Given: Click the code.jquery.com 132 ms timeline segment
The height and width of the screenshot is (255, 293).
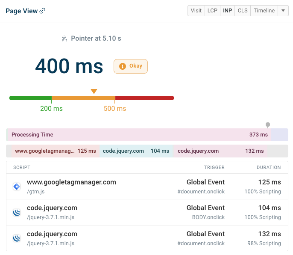Looking at the screenshot, I should (x=221, y=151).
